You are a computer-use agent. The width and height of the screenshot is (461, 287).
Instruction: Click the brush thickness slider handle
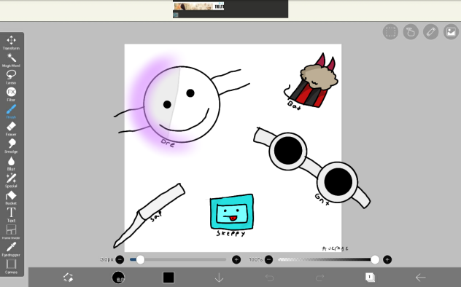pyautogui.click(x=141, y=259)
